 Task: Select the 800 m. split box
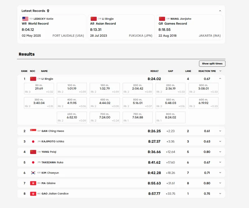(170, 117)
